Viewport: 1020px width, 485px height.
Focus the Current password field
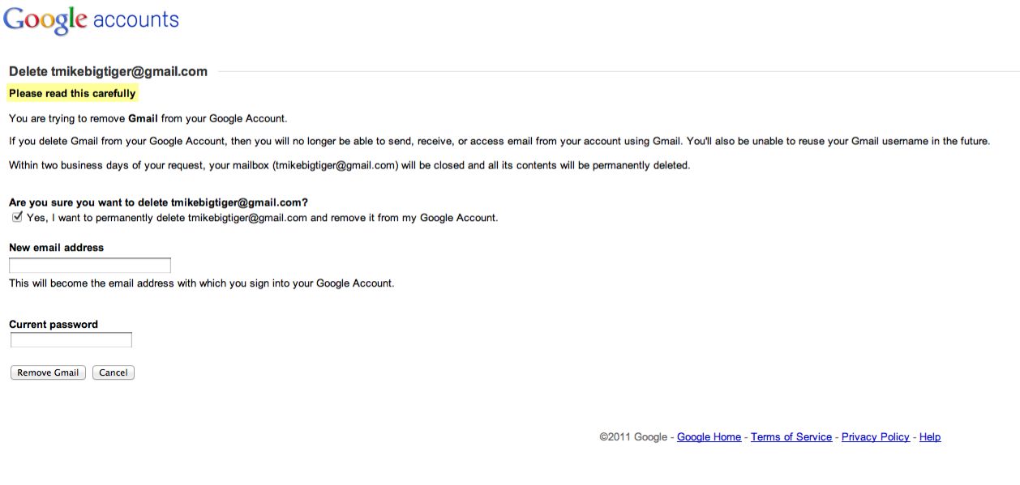(71, 340)
